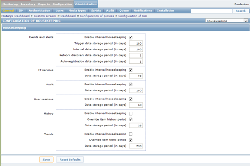This screenshot has width=250, height=166.
Task: Go to the Configuration tab
Action: (62, 4)
